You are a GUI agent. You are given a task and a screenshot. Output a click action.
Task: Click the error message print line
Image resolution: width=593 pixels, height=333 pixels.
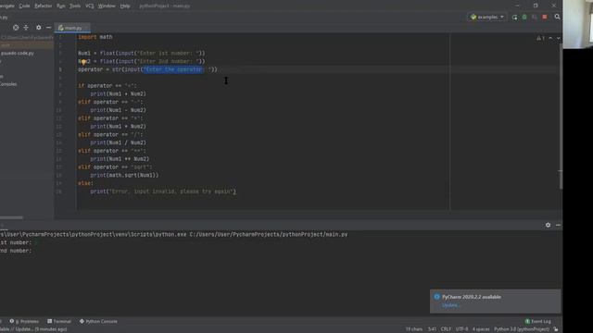pyautogui.click(x=163, y=191)
